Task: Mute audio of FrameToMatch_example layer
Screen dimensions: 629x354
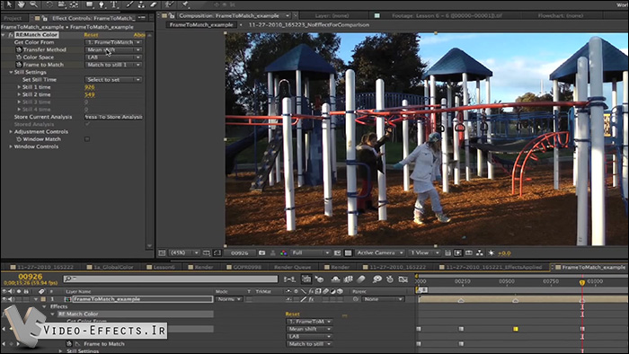Action: click(10, 299)
